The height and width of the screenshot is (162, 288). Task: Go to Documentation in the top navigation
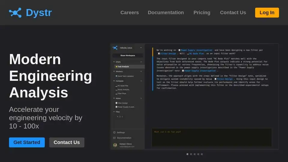(x=166, y=13)
